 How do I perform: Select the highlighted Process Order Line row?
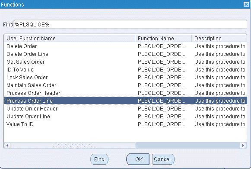[x=125, y=101]
